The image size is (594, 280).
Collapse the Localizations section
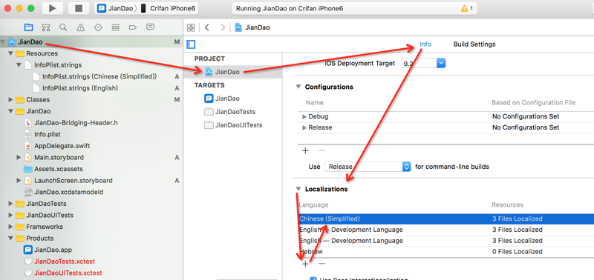298,189
